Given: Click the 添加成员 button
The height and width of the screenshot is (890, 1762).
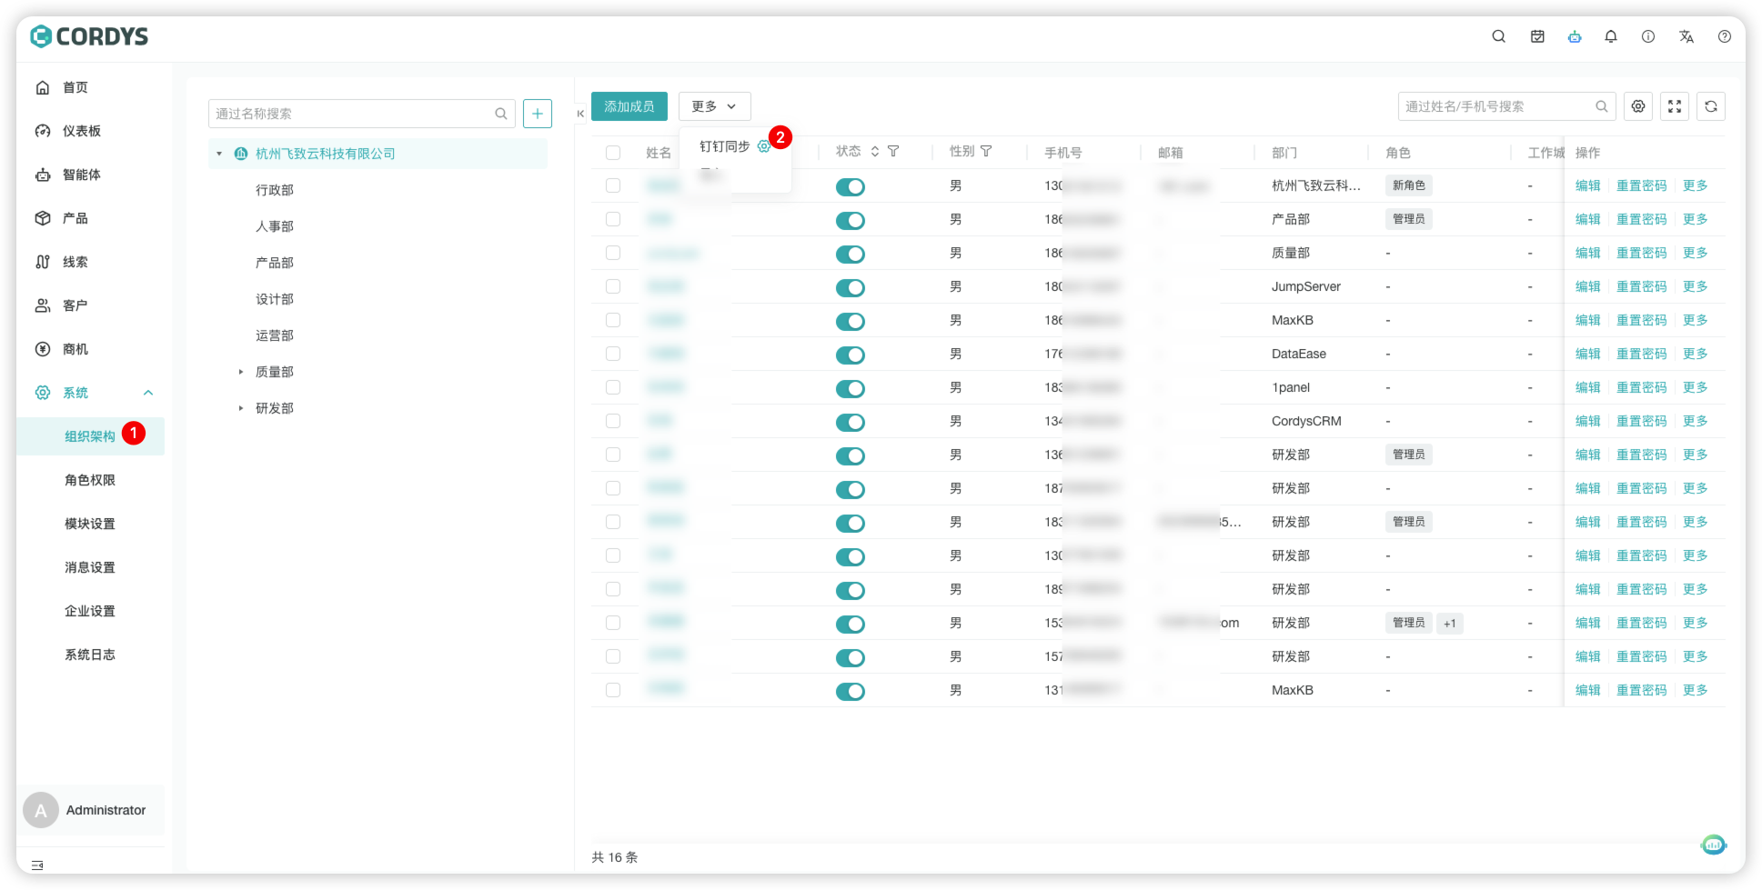Looking at the screenshot, I should click(629, 106).
